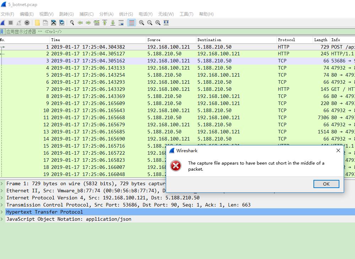
Task: Reset text zoom to normal size
Action: 158,23
